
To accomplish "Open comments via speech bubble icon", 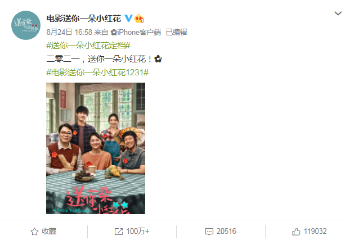I will tap(209, 232).
